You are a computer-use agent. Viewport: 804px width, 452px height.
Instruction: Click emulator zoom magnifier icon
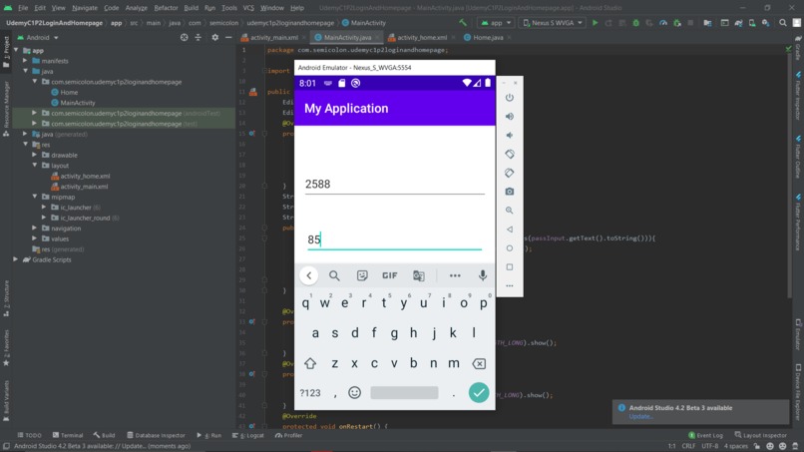pos(509,211)
